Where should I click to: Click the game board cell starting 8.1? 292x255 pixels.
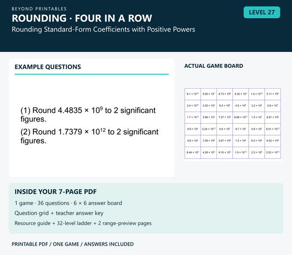192,94
